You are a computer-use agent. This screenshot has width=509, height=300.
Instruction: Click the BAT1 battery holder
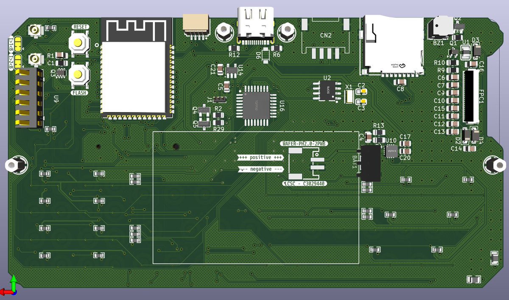click(371, 163)
